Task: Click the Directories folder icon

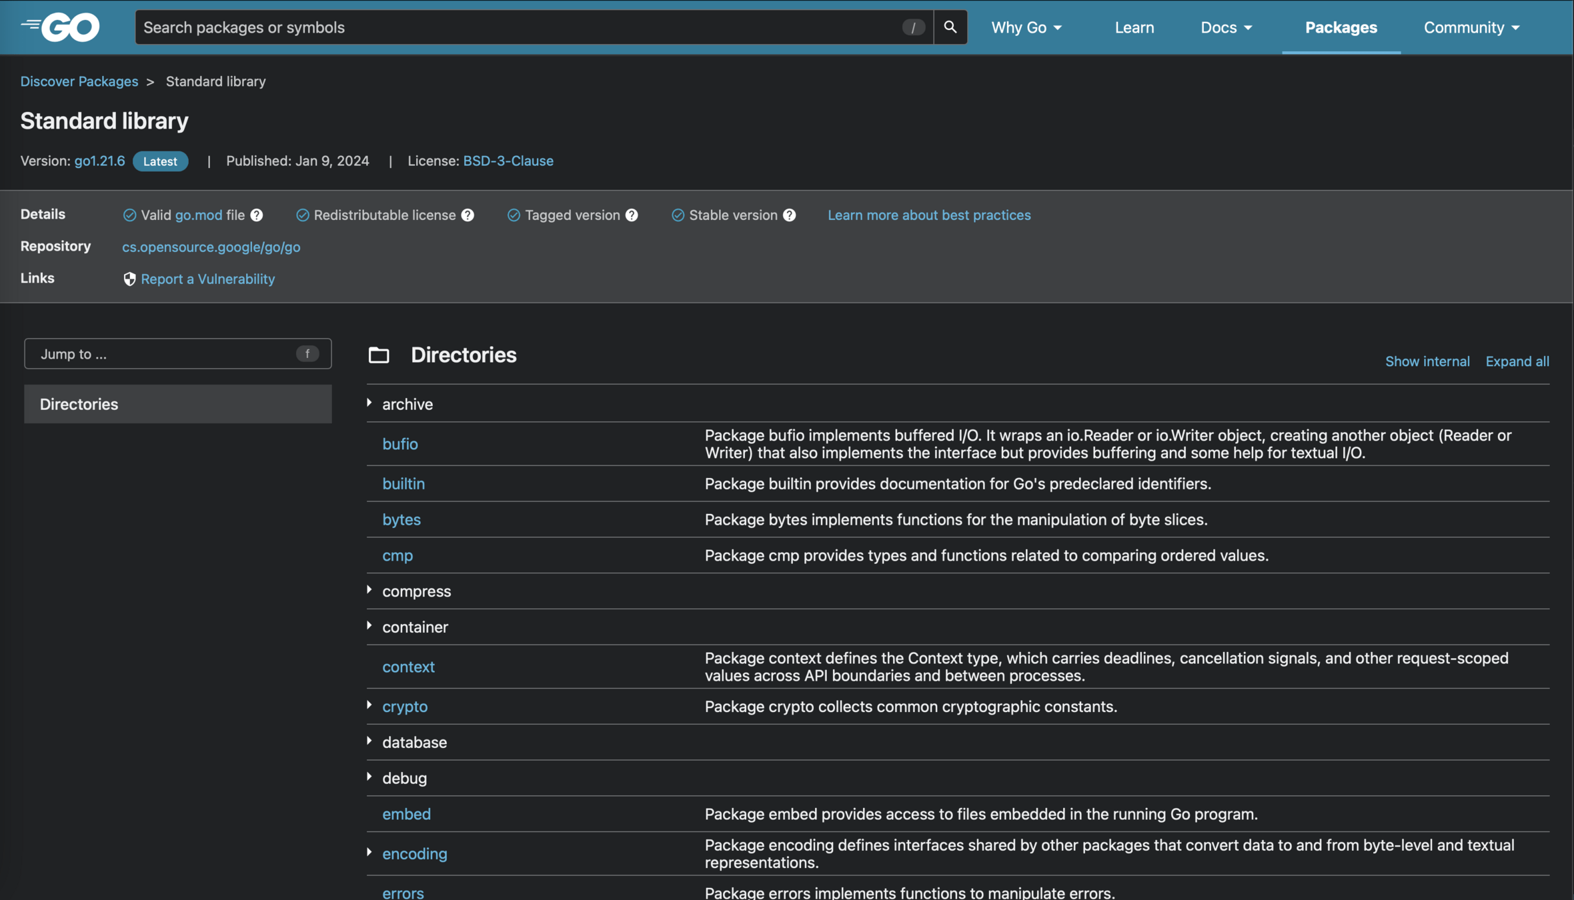Action: (x=379, y=355)
